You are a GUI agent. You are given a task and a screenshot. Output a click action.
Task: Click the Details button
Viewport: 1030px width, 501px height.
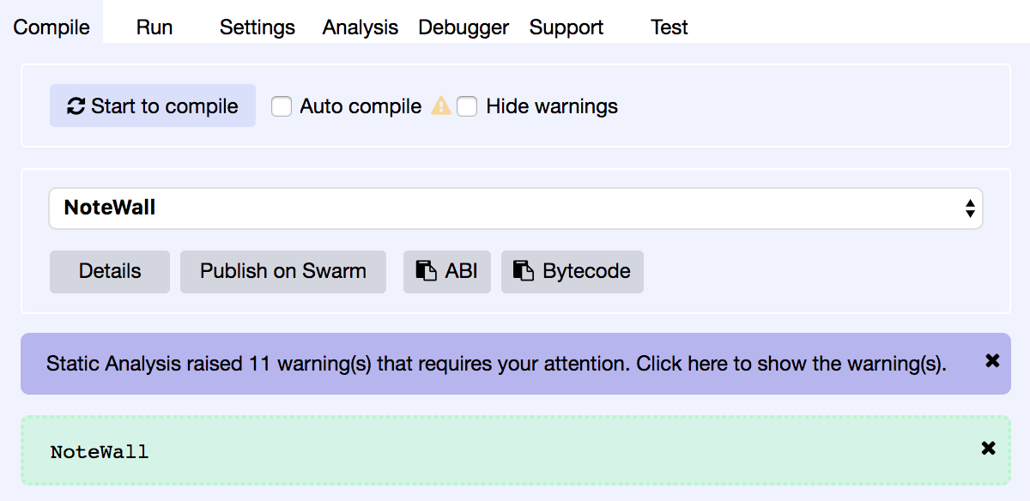[110, 272]
